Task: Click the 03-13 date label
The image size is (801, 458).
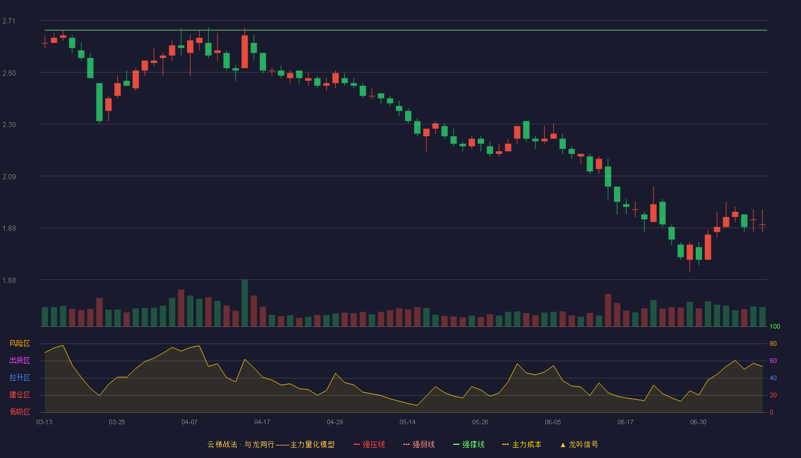Action: click(44, 422)
